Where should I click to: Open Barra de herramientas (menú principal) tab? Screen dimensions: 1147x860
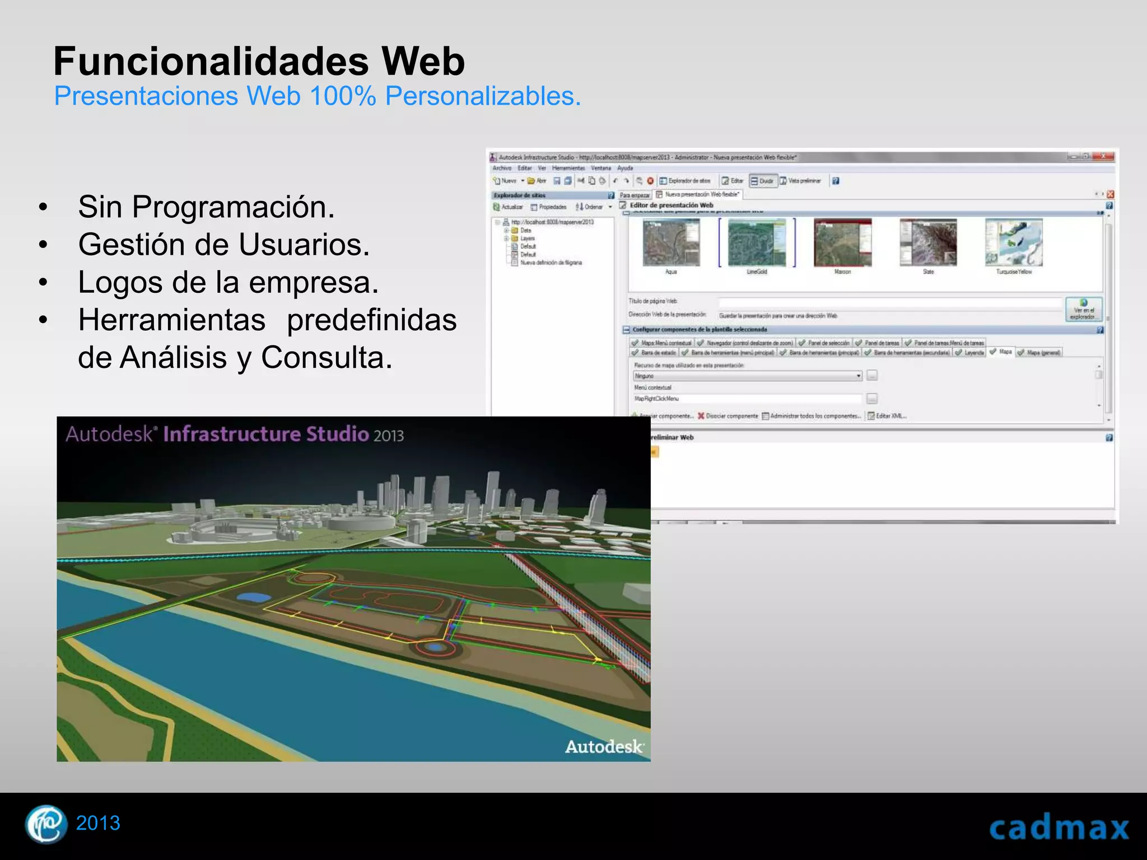point(728,353)
